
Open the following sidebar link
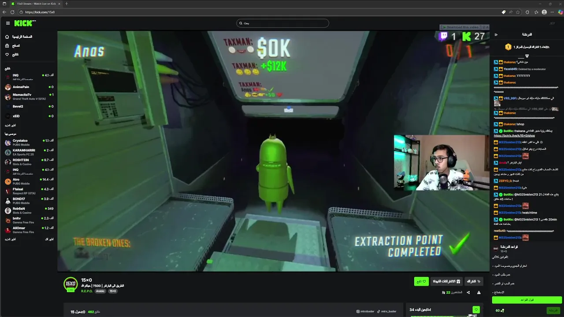[x=12, y=55]
